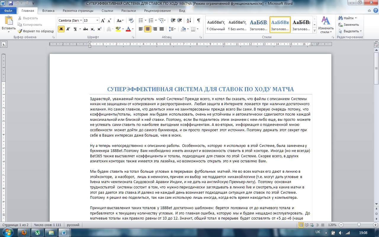Open borders dropdown
Image resolution: width=379 pixels, height=237 pixels.
[x=198, y=29]
